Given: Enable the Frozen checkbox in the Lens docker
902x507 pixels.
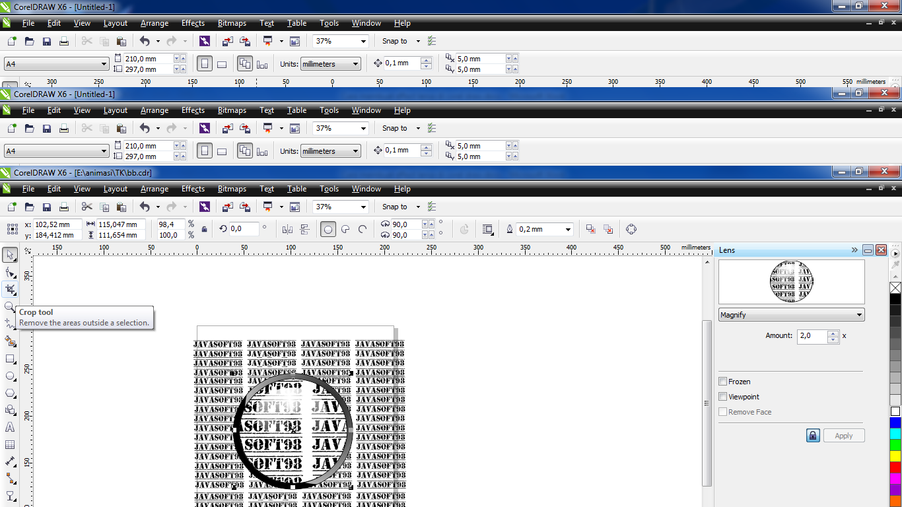Looking at the screenshot, I should [x=723, y=381].
